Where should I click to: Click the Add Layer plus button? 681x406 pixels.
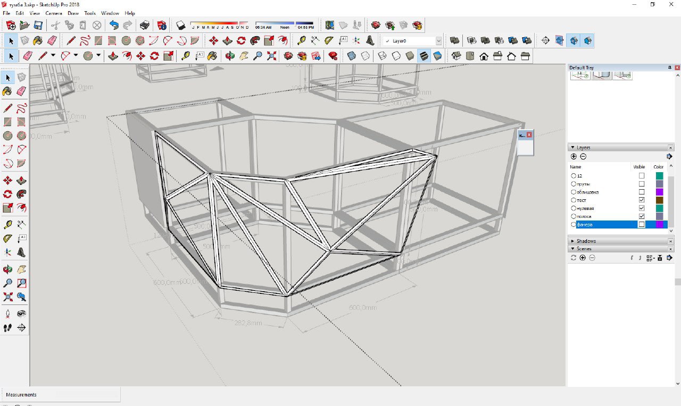[574, 156]
